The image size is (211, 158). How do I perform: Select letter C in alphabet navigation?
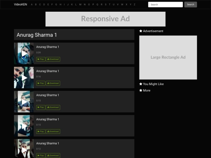click(40, 5)
